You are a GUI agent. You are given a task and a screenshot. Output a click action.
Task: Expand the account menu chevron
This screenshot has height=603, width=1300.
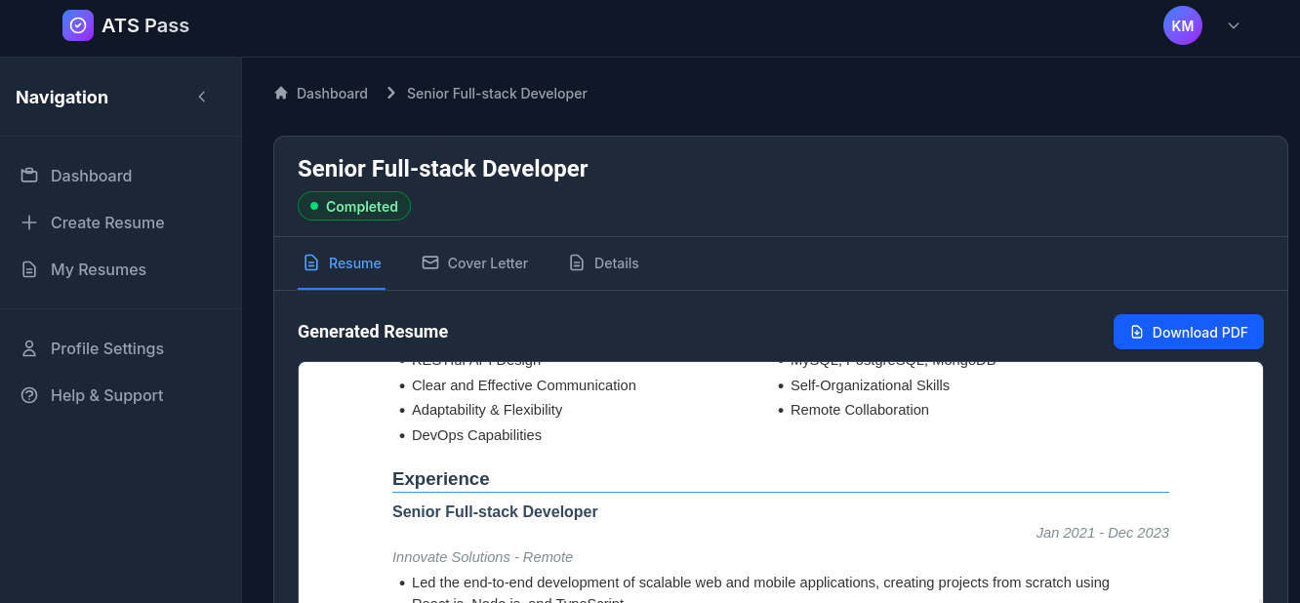[1234, 25]
